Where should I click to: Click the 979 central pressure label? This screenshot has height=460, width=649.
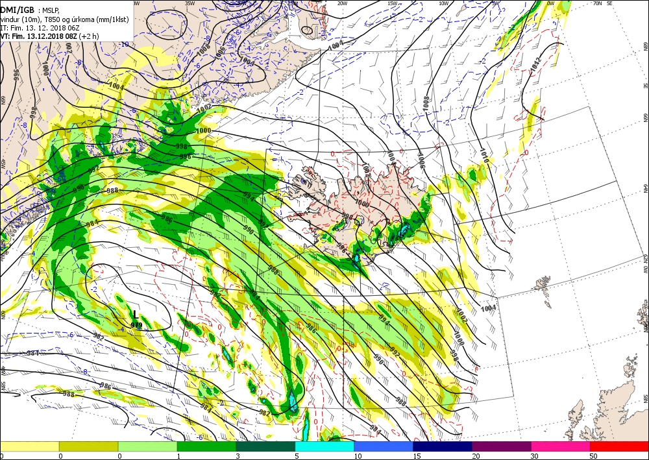[x=136, y=325]
